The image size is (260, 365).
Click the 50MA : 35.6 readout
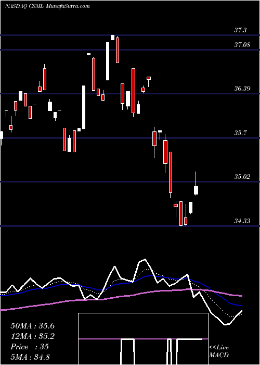coord(32,326)
